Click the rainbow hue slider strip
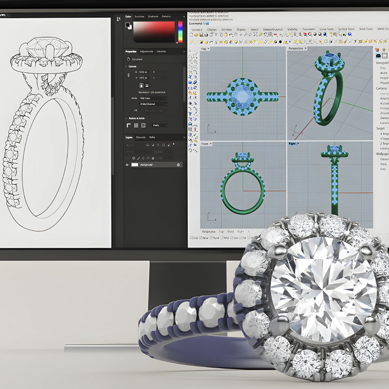The width and height of the screenshot is (389, 389). tap(180, 32)
